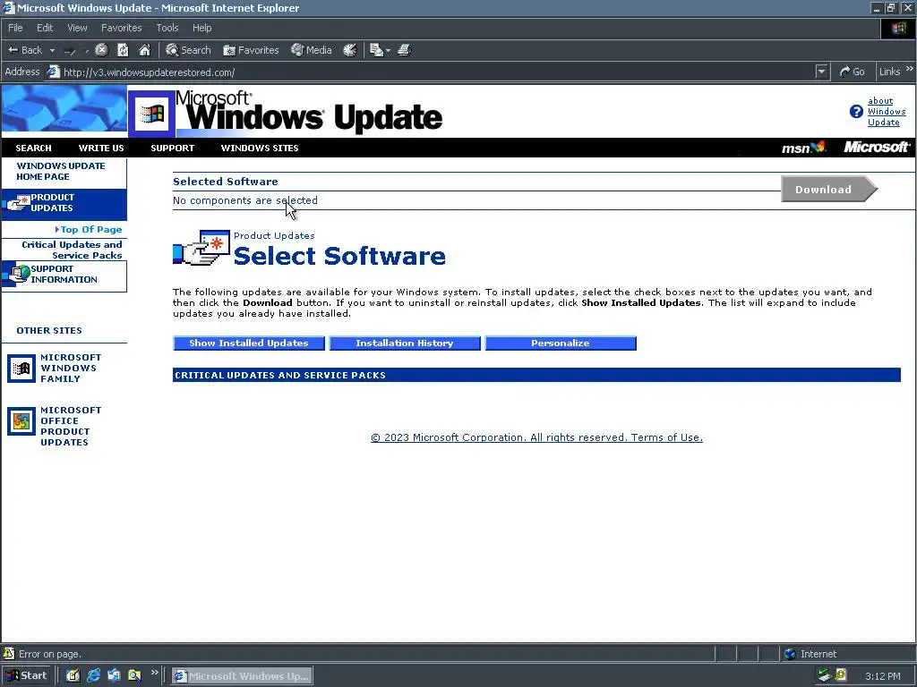
Task: Go to the Home page icon
Action: 144,50
